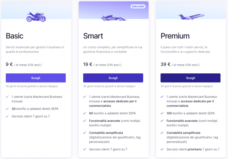
Task: Click the Basic plan title
Action: [14, 36]
